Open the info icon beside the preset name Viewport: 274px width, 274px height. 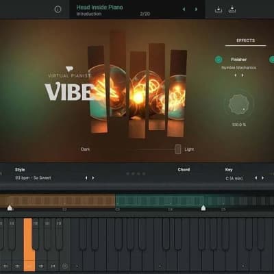[58, 10]
